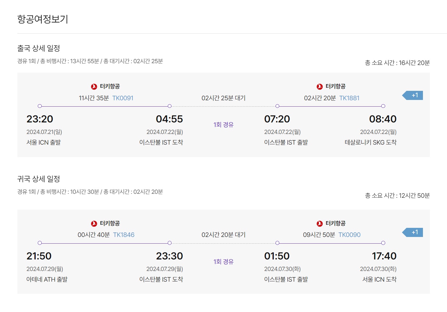Select timeline marker above 17:40 Seoul arrival
This screenshot has height=312, width=447.
383,243
